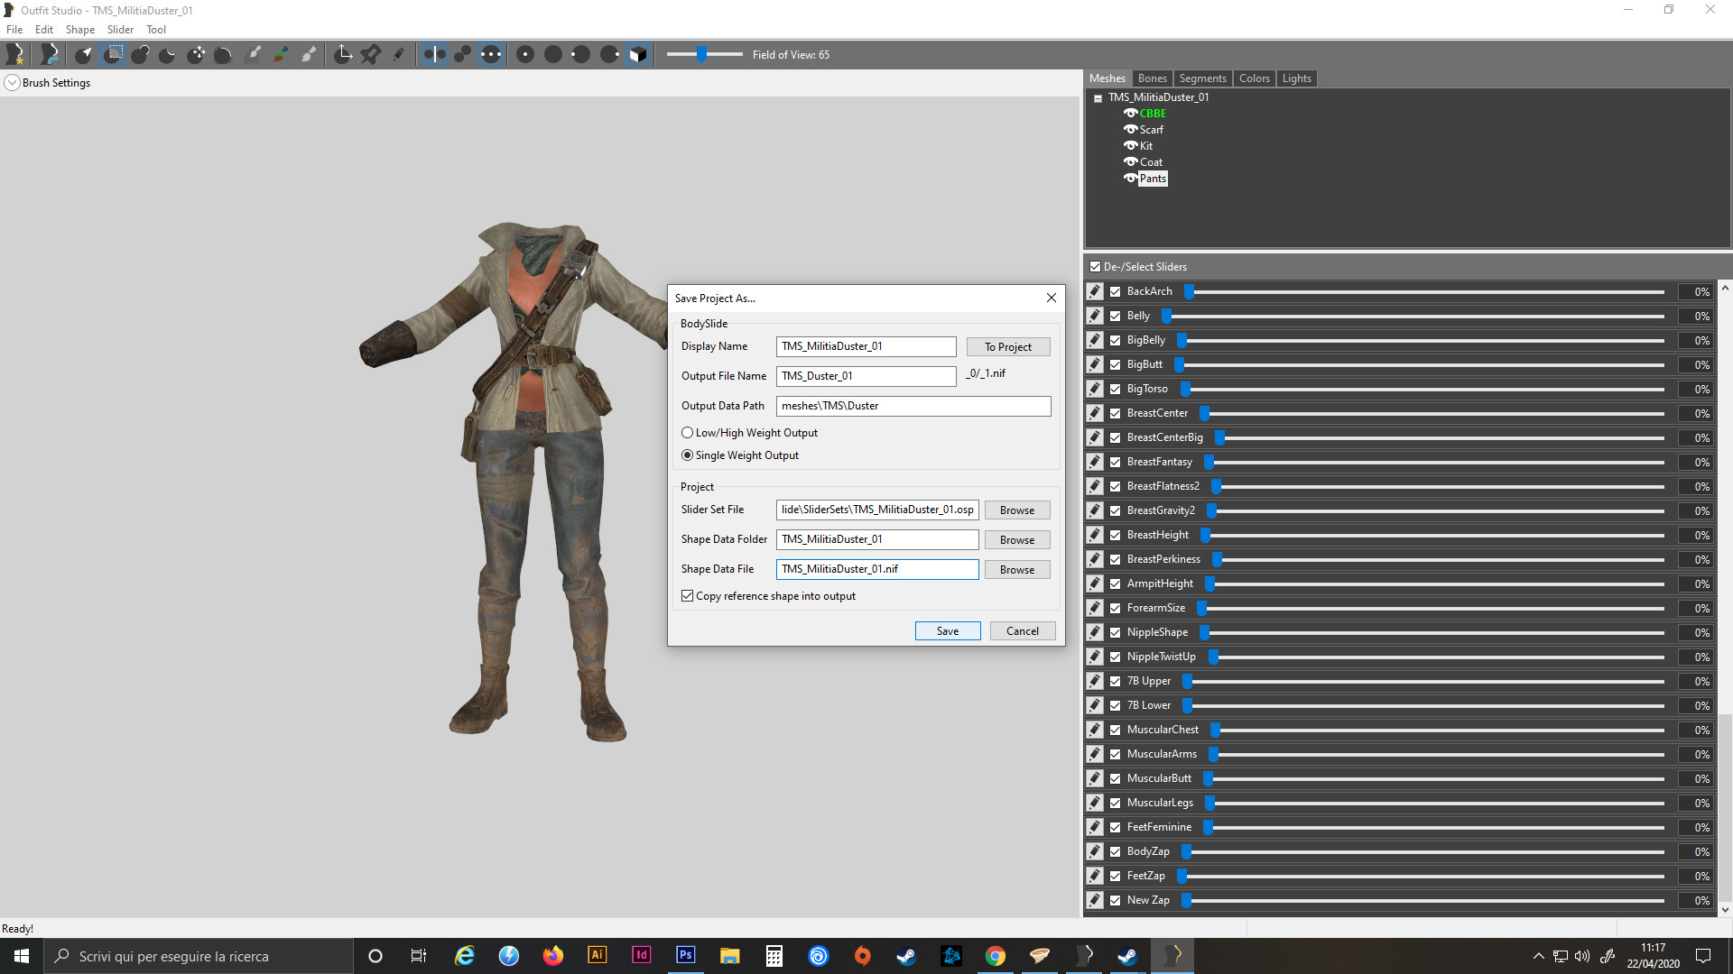This screenshot has width=1733, height=974.
Task: Toggle X-mirror brush mode icon
Action: (x=434, y=54)
